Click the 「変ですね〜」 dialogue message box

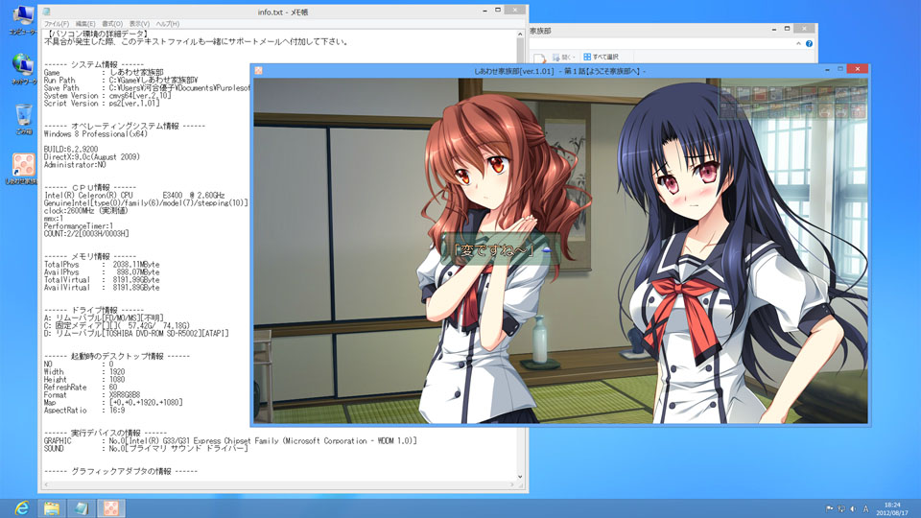[501, 250]
